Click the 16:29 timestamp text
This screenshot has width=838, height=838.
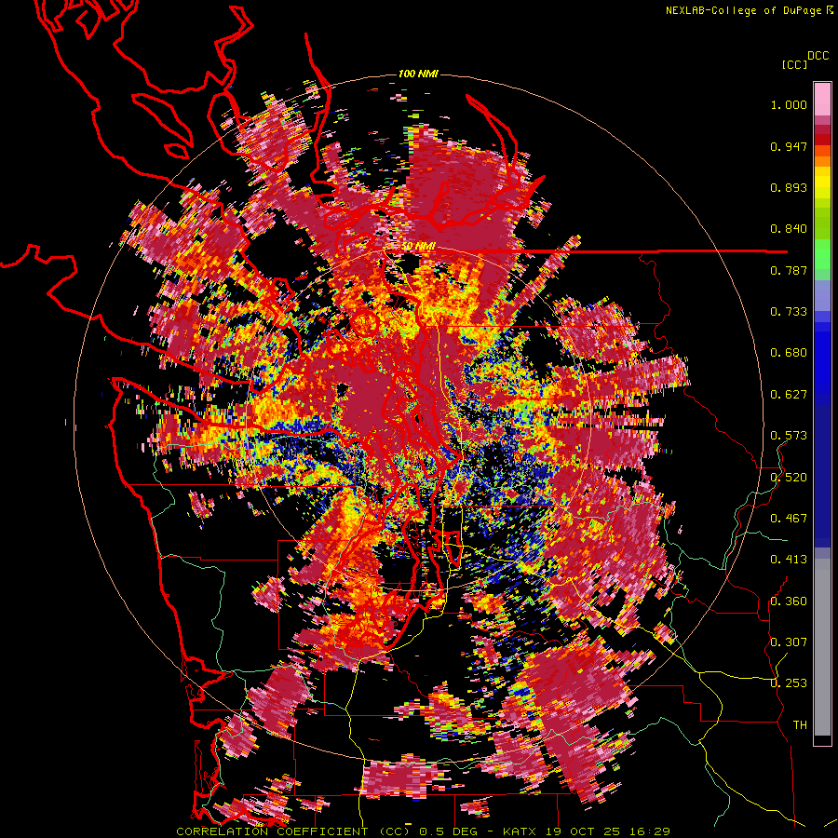click(x=651, y=831)
